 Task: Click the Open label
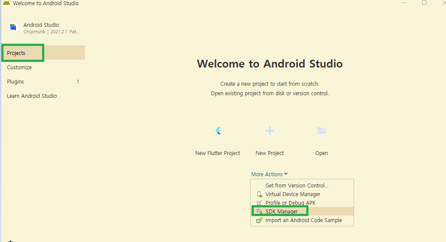coord(321,153)
